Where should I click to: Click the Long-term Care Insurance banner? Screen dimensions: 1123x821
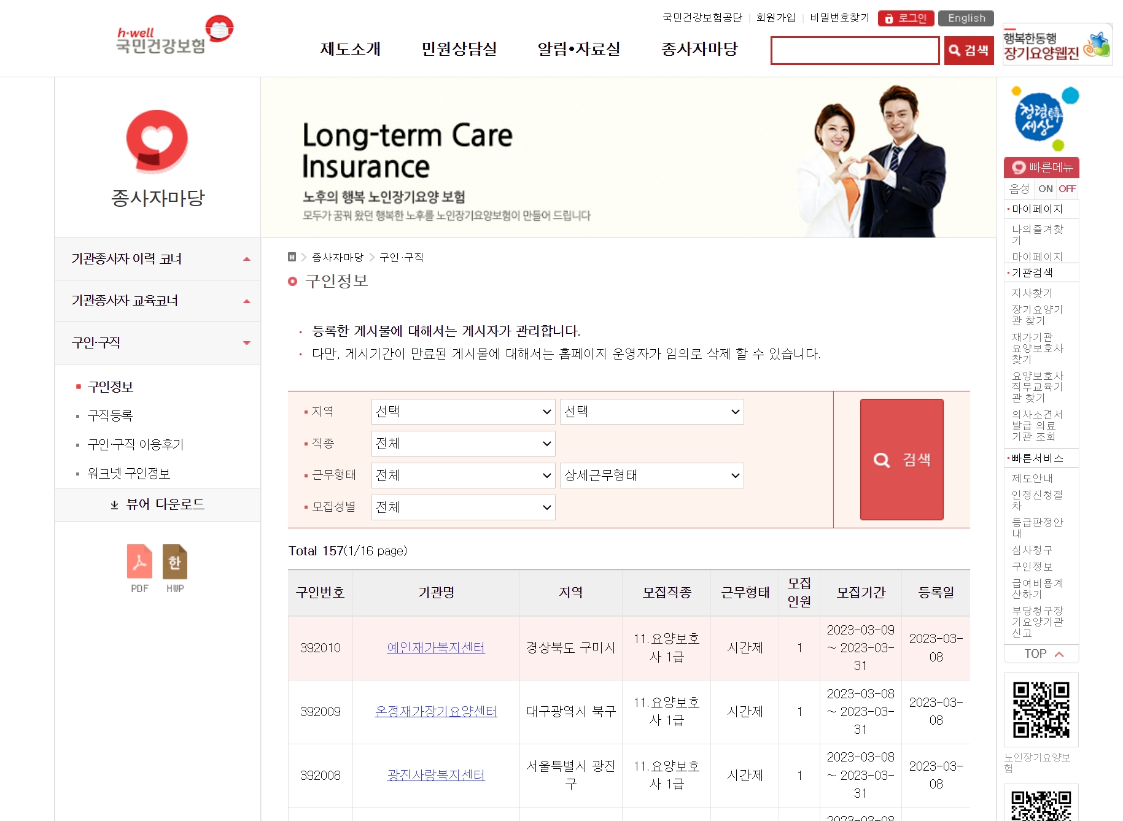pos(628,158)
